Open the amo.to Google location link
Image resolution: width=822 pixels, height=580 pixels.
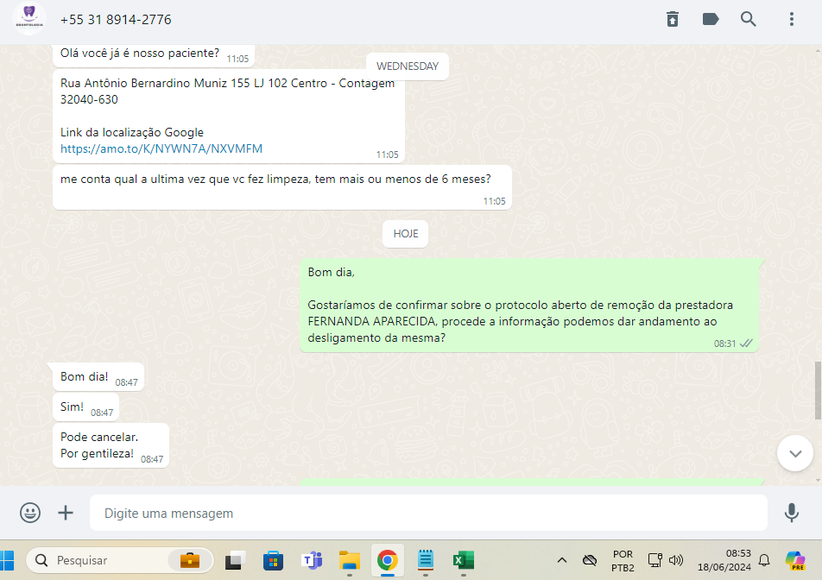(x=161, y=148)
